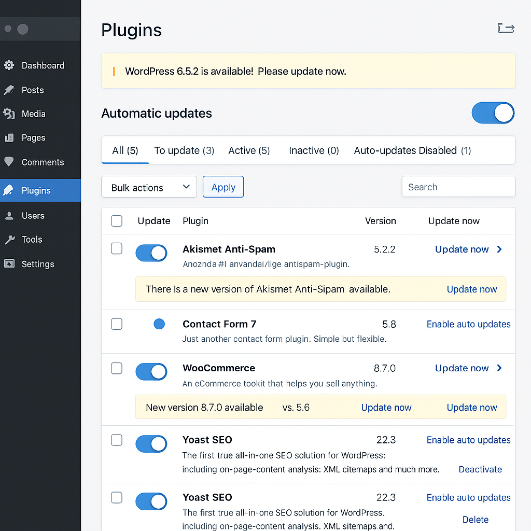Enable auto updates for Contact Form 7
Viewport: 531px width, 531px height.
(x=468, y=324)
